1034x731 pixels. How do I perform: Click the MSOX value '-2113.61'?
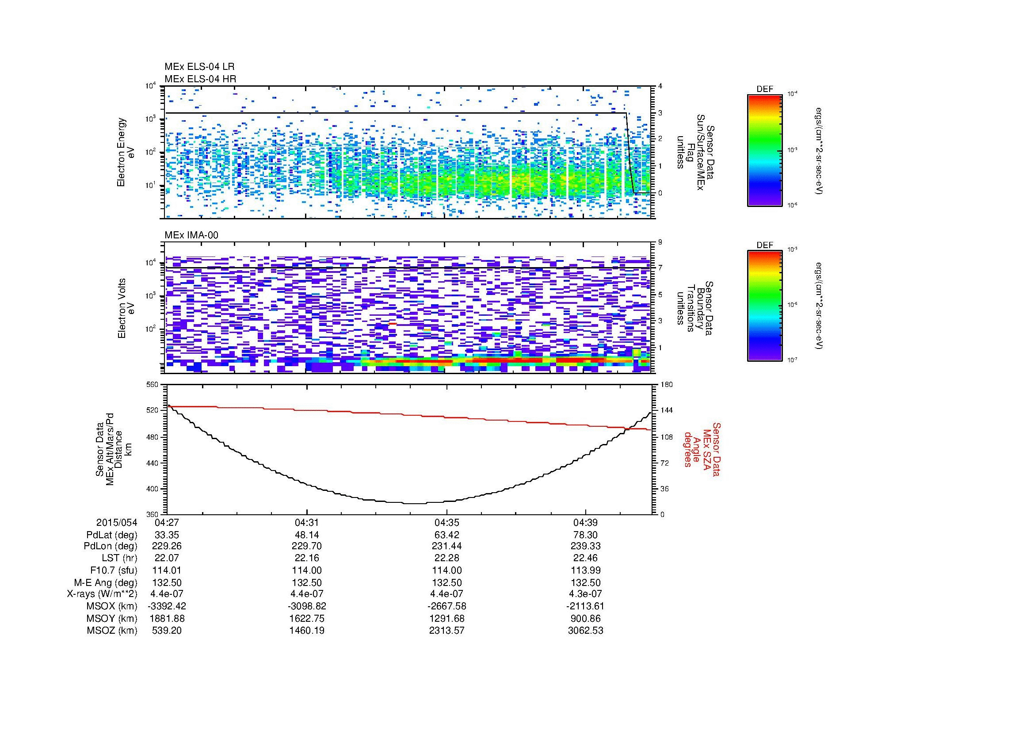point(585,606)
